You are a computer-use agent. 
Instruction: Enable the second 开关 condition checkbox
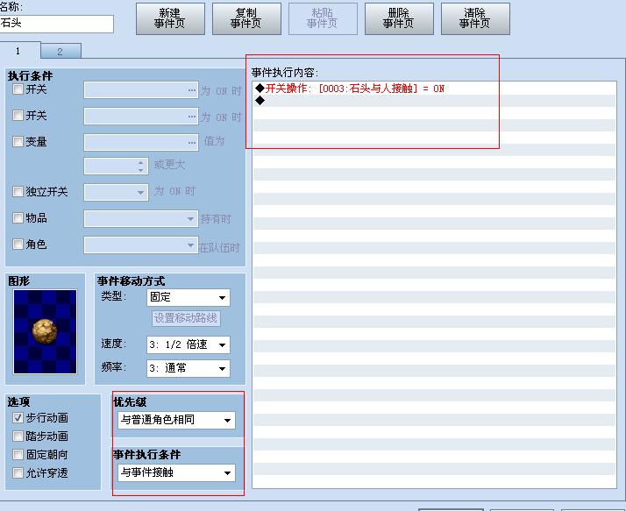pyautogui.click(x=18, y=116)
